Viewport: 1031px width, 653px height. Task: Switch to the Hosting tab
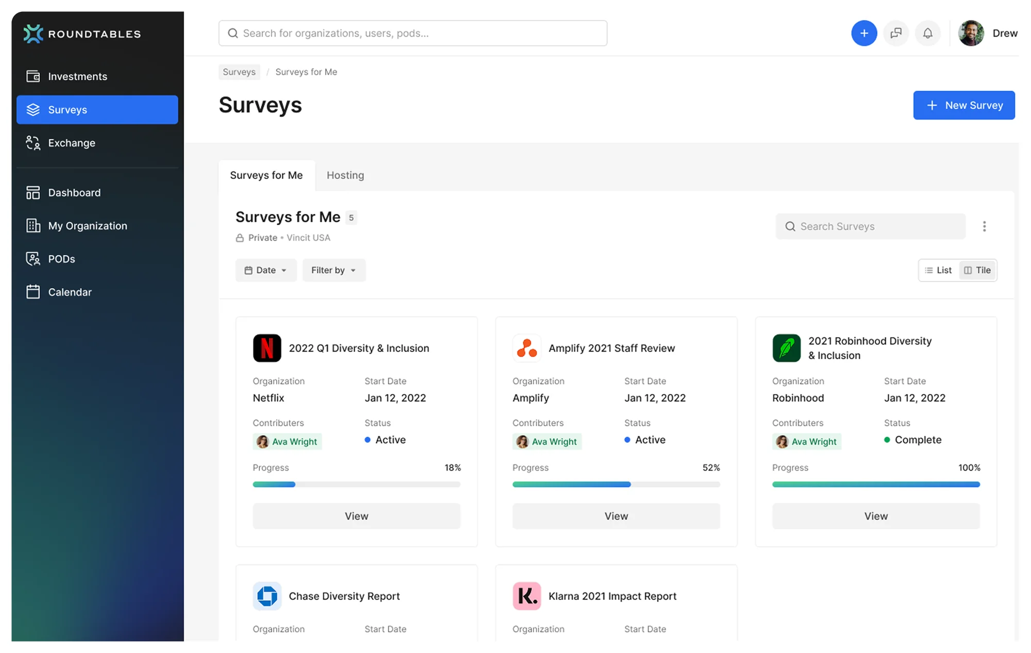[345, 175]
